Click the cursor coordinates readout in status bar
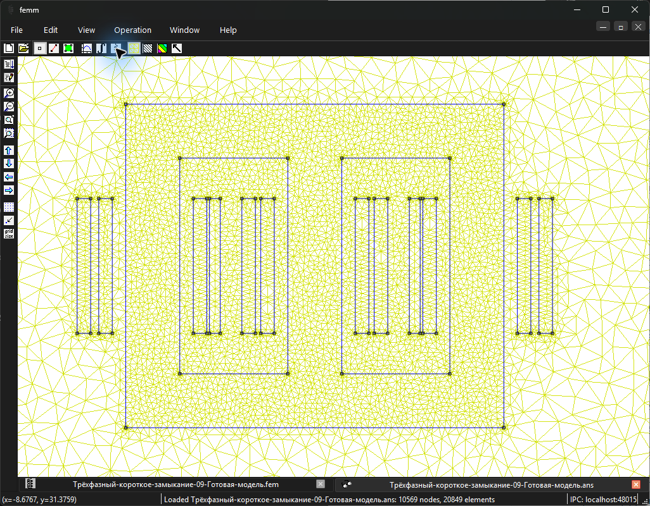 coord(39,500)
